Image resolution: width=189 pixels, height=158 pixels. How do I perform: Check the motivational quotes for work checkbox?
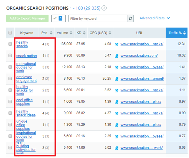pyautogui.click(x=10, y=67)
